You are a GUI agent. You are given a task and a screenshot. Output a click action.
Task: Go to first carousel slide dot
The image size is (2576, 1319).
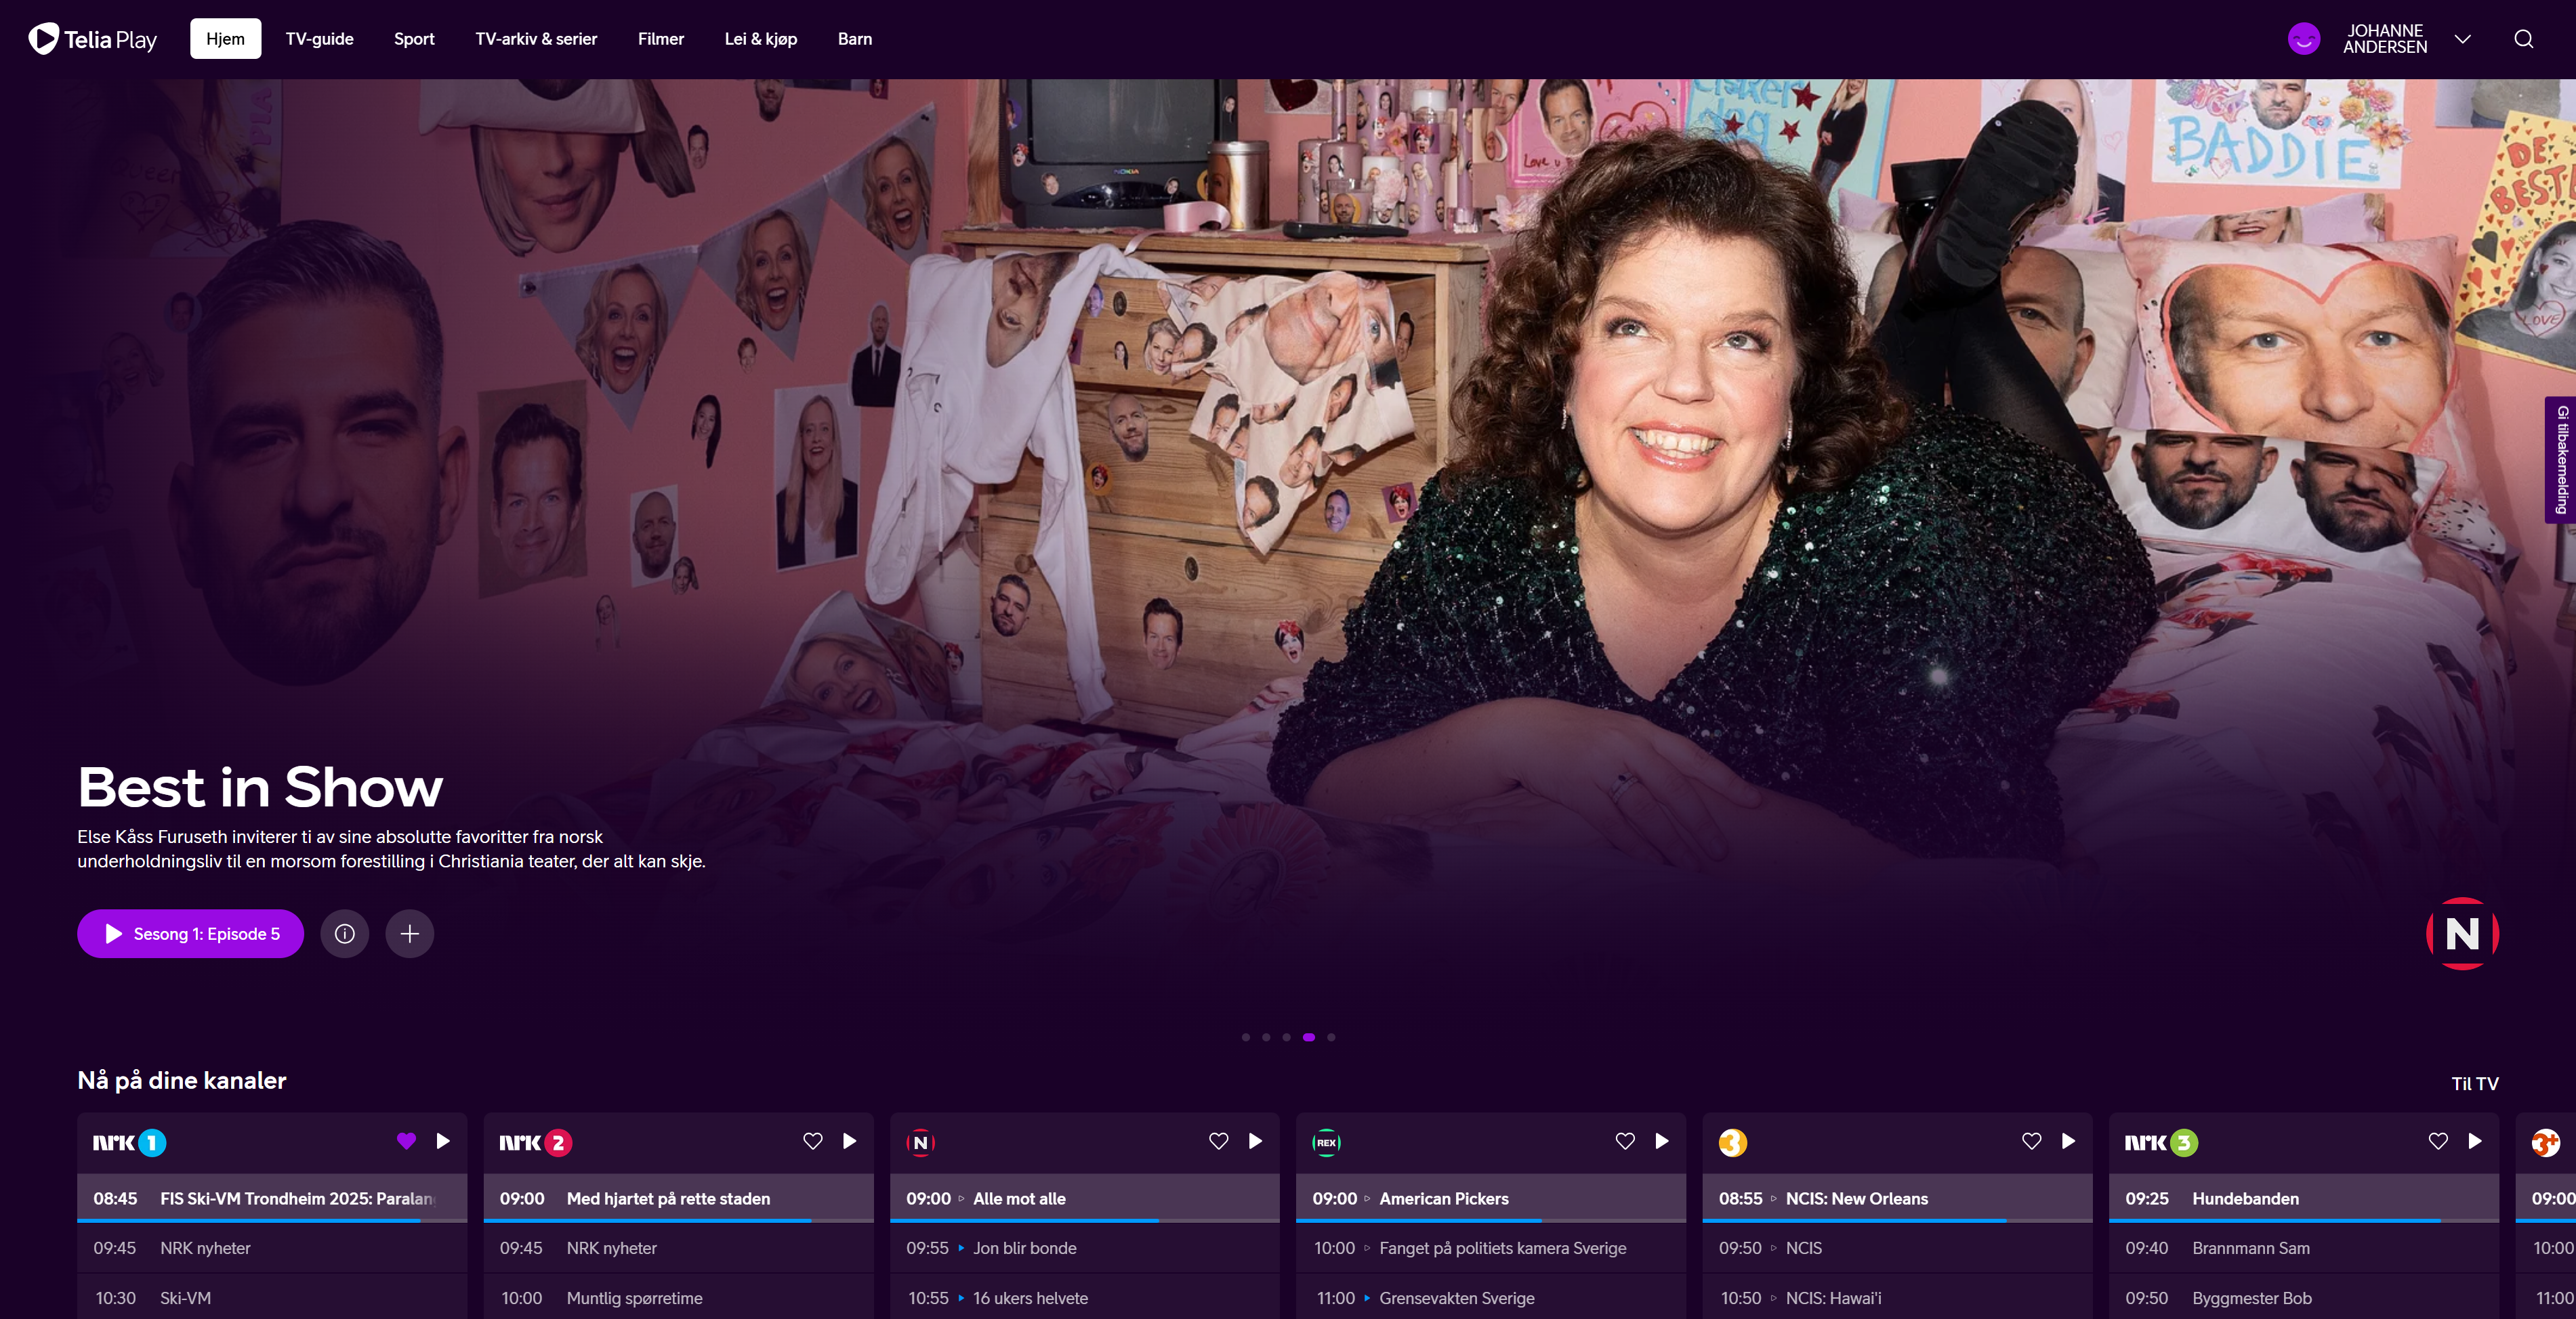(x=1245, y=1037)
